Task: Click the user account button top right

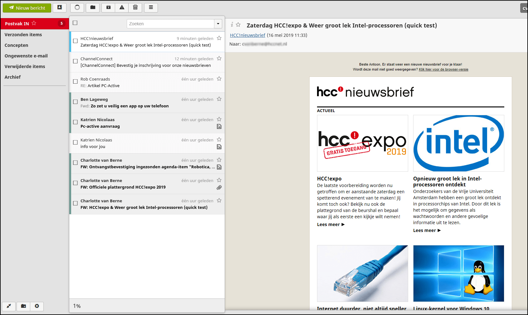Action: click(524, 8)
